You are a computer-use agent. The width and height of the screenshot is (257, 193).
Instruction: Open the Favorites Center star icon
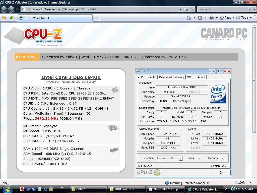tap(4, 18)
